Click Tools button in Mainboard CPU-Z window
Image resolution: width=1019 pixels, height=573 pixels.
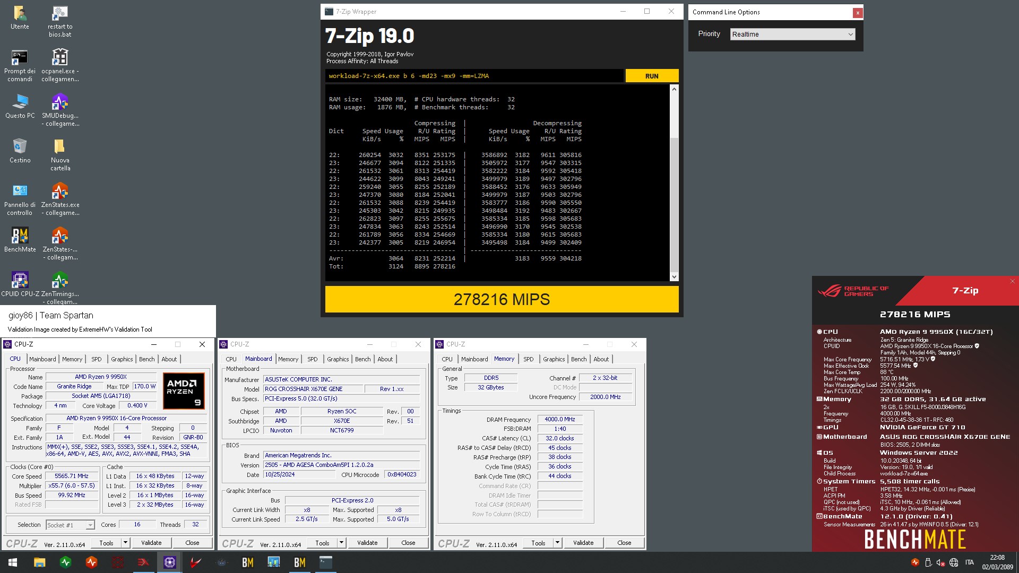(322, 543)
